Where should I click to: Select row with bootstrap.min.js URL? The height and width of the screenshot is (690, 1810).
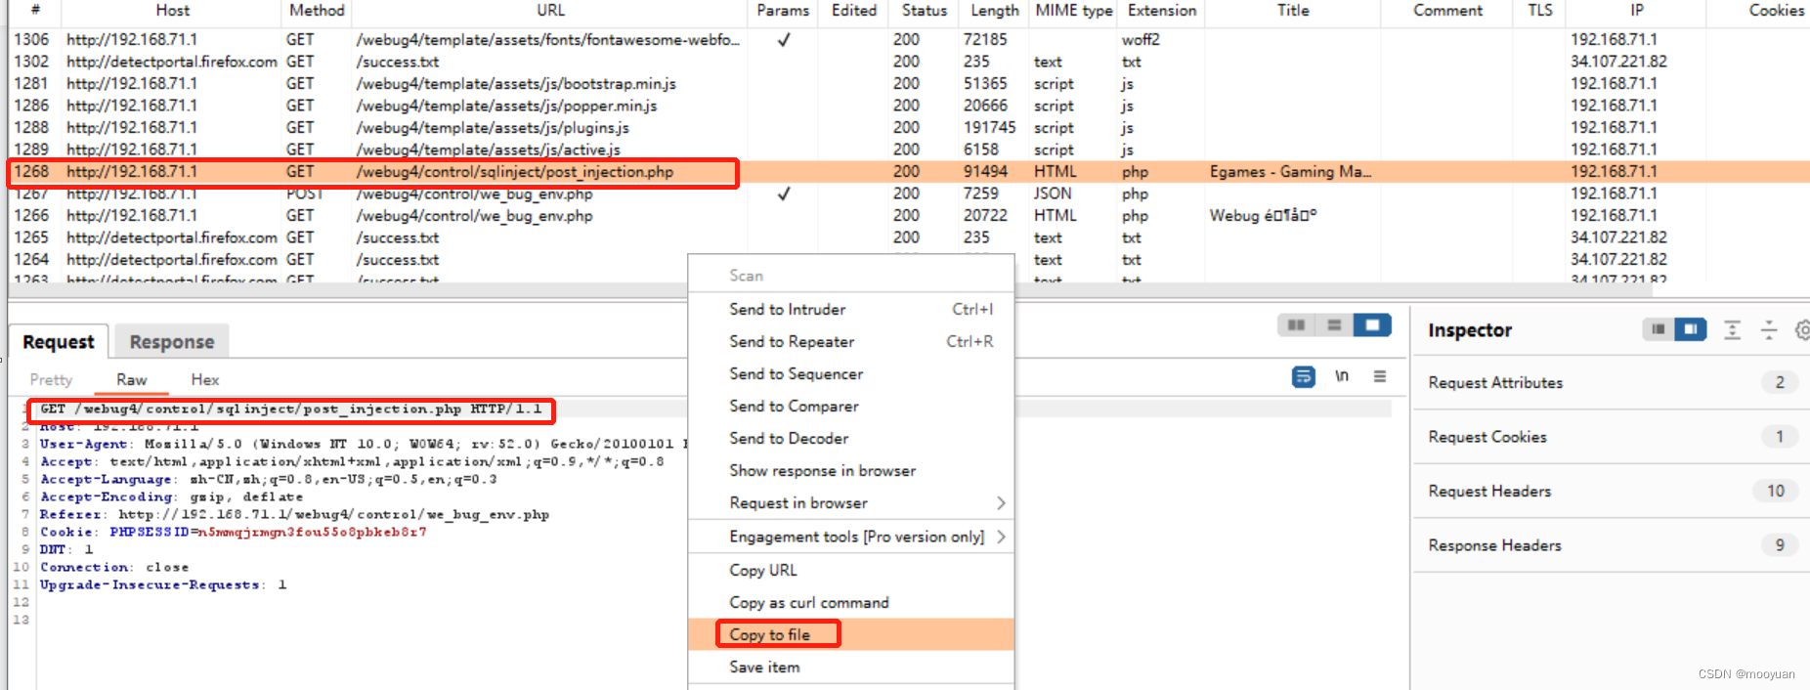tap(909, 83)
